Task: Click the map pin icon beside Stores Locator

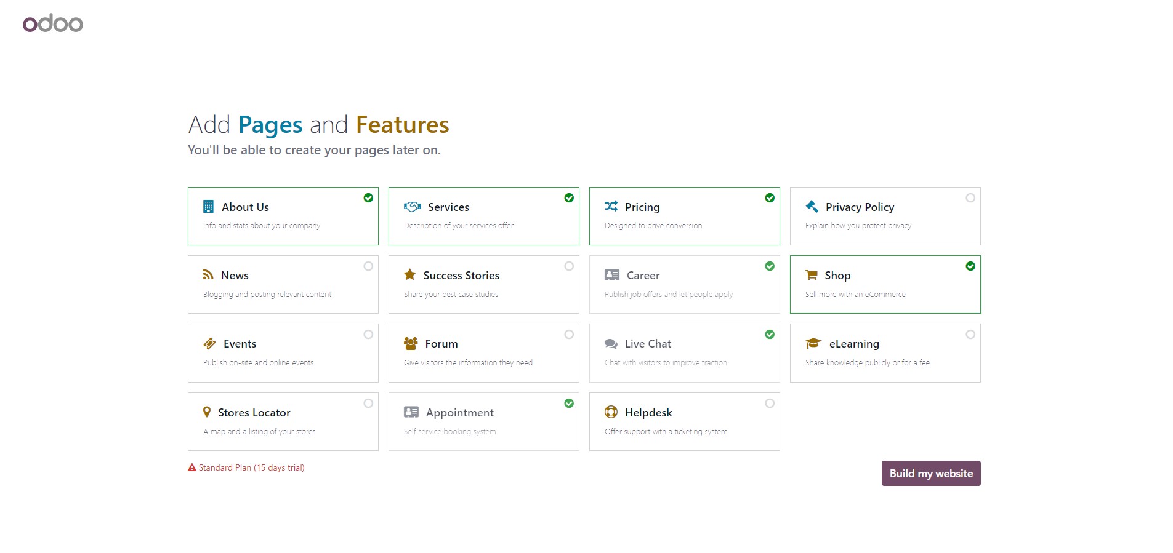Action: 207,412
